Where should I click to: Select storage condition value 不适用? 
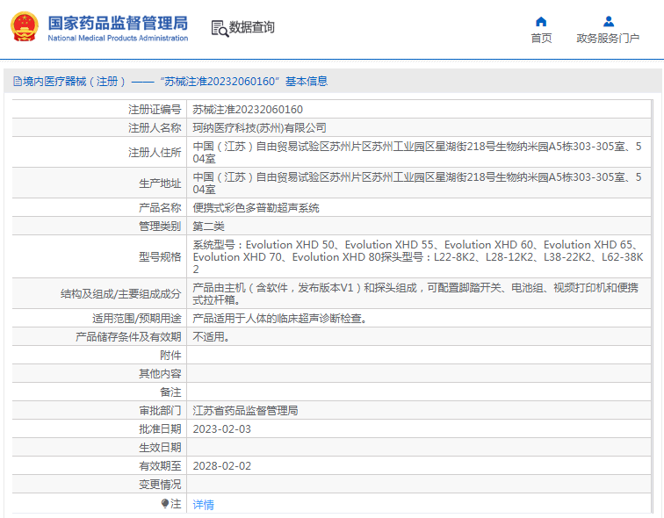[x=211, y=337]
